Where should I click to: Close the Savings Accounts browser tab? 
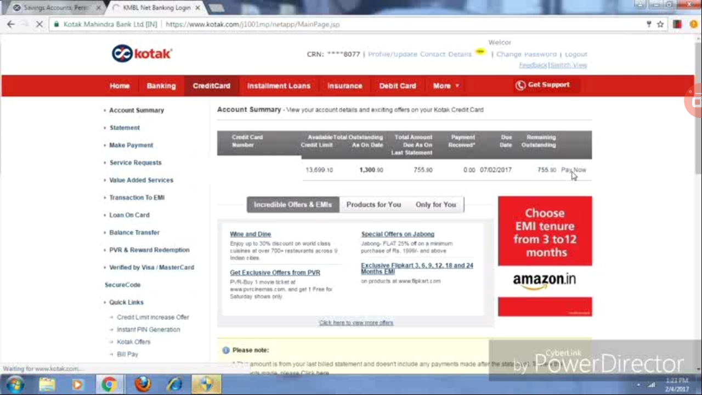pos(99,8)
